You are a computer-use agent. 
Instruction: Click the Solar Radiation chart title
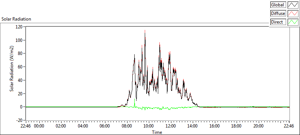[x=16, y=19]
